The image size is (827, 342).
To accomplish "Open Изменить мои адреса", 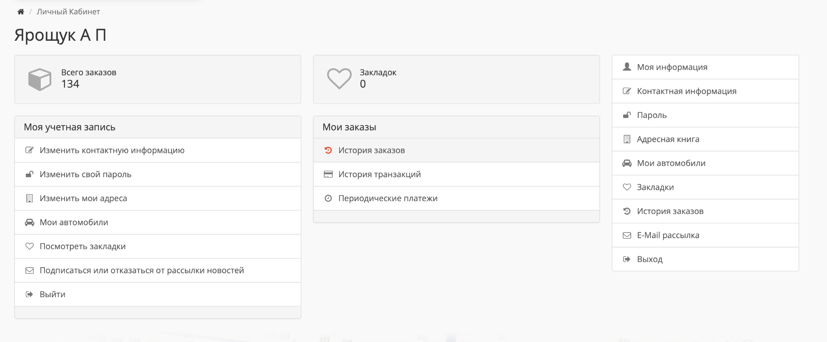I will point(83,198).
